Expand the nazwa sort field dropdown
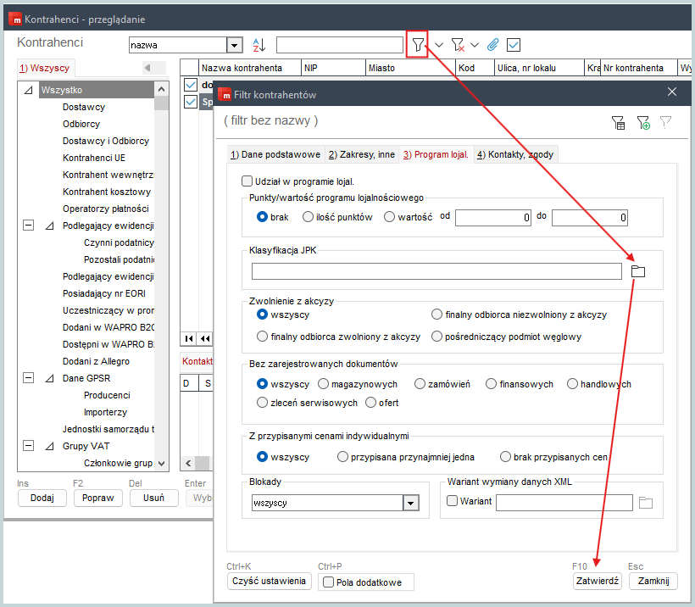Screen dimensions: 695x607 click(x=235, y=45)
